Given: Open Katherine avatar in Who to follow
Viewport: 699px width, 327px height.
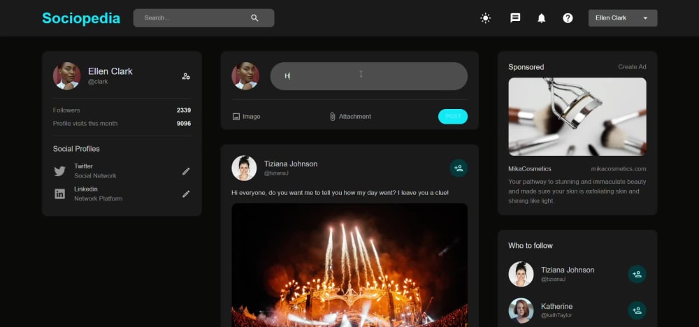Looking at the screenshot, I should tap(521, 310).
